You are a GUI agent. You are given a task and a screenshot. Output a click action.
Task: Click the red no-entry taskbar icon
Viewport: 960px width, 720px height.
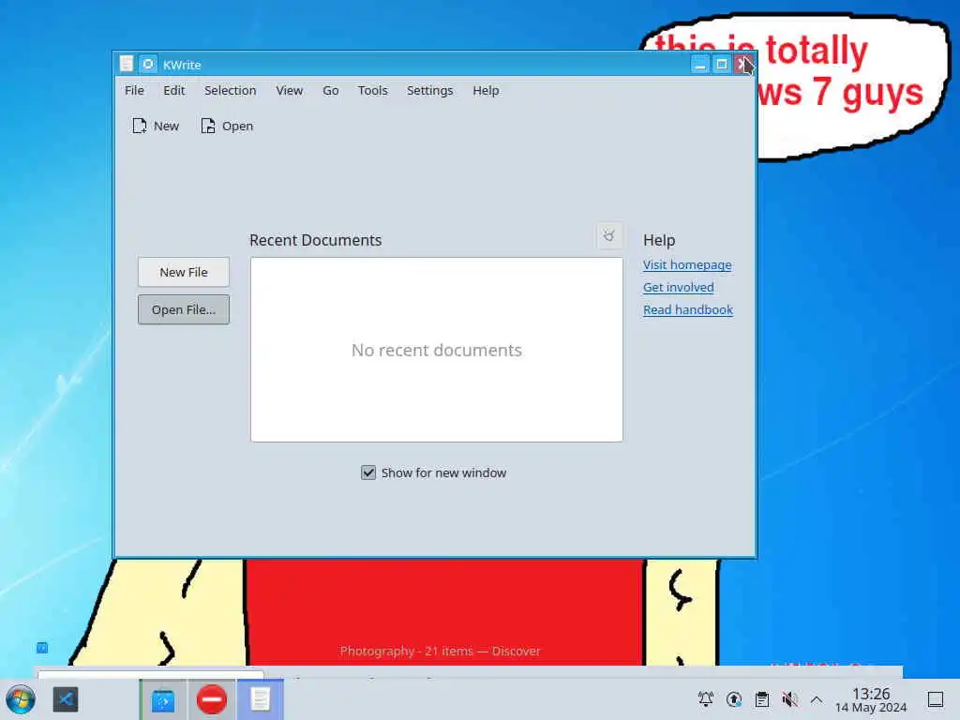212,699
